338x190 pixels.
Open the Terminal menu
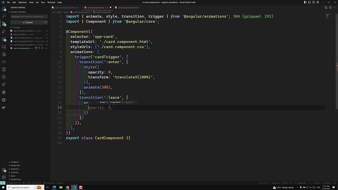[51, 2]
